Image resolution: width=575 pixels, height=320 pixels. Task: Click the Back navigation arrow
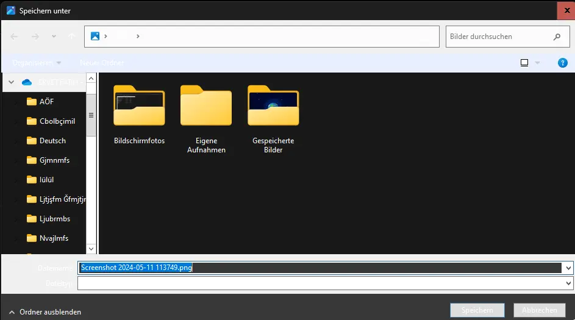pyautogui.click(x=14, y=37)
